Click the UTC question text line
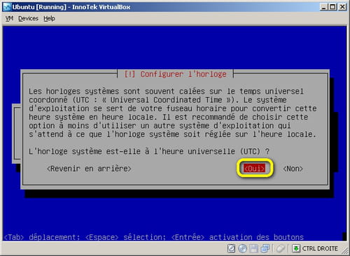350x256 pixels. [149, 152]
